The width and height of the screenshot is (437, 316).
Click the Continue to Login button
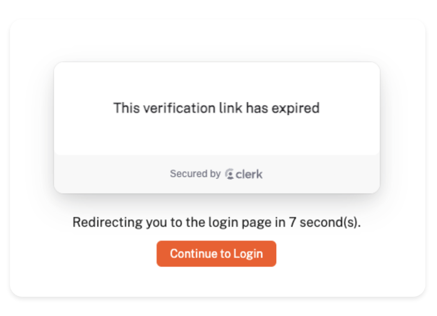pos(216,253)
